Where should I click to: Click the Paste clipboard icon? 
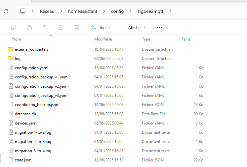[x=29, y=27]
